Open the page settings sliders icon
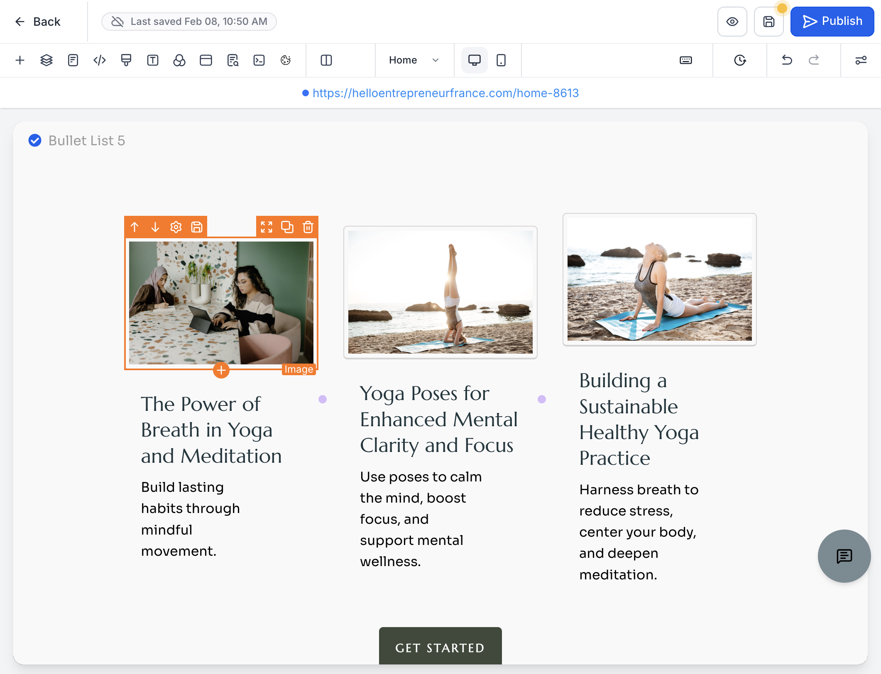881x674 pixels. (861, 60)
